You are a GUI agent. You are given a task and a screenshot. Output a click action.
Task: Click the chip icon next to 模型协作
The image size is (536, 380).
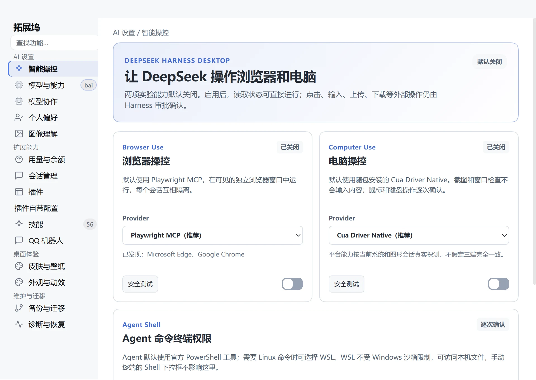tap(19, 101)
